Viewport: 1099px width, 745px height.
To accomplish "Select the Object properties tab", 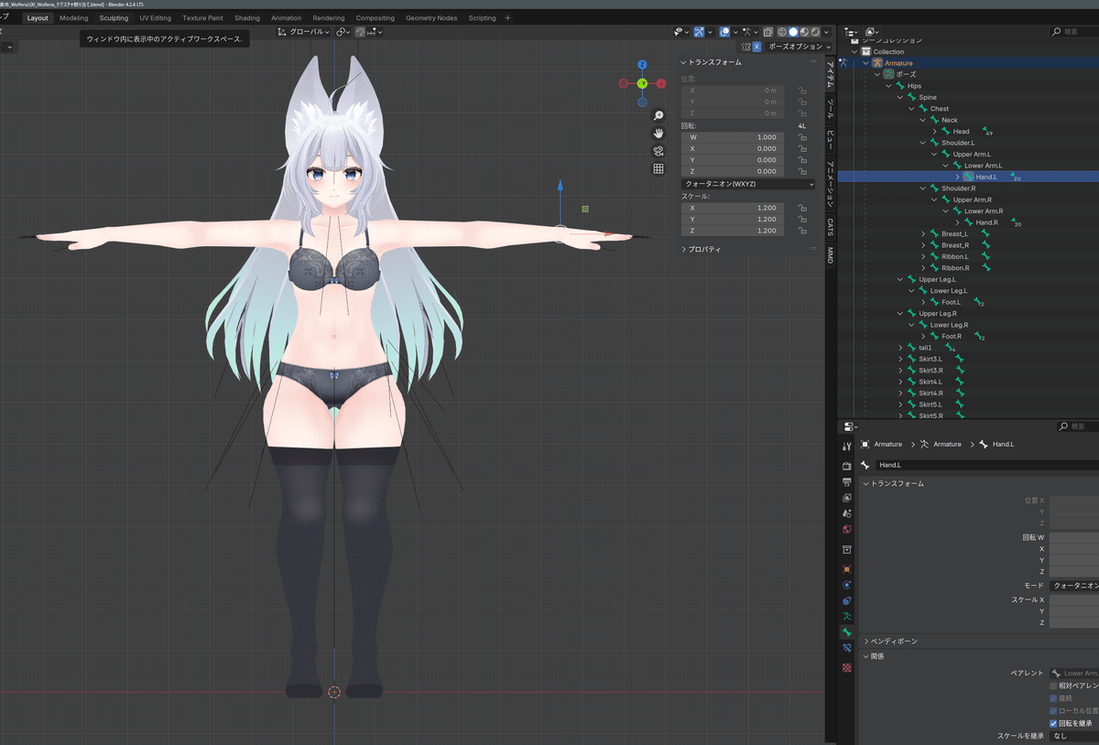I will click(x=847, y=567).
